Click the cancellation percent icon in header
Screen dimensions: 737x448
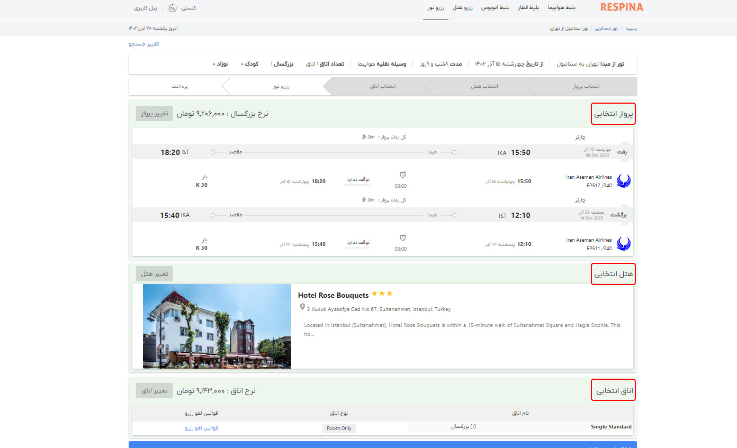[x=173, y=8]
